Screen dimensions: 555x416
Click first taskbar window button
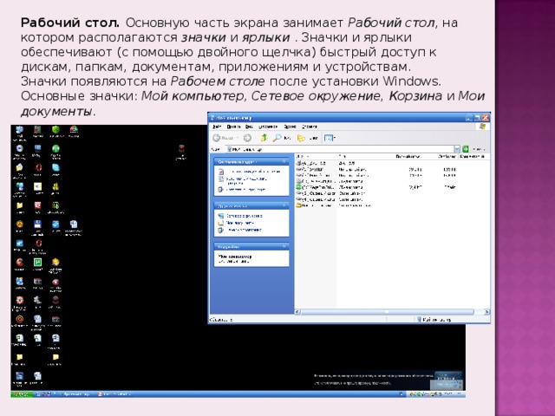coord(75,393)
